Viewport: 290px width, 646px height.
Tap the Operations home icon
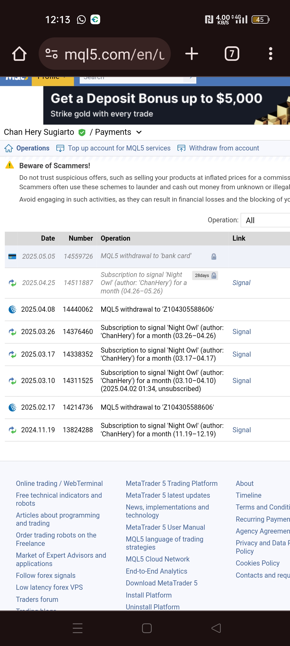point(9,148)
